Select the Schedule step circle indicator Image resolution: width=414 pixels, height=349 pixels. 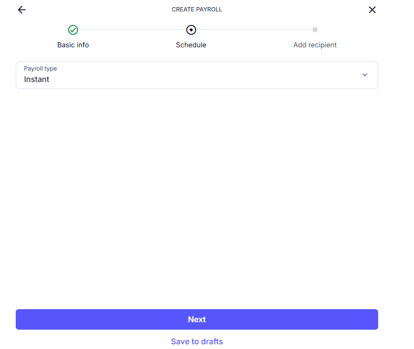click(191, 30)
